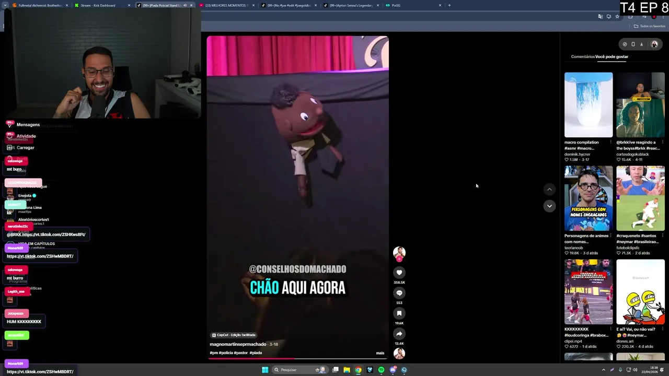Click the #pastor hashtag
669x376 pixels.
coord(240,353)
